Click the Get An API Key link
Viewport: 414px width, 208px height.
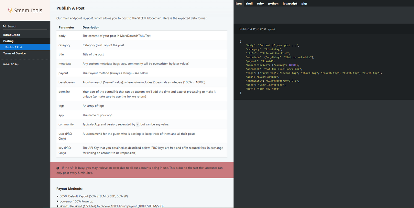[11, 64]
